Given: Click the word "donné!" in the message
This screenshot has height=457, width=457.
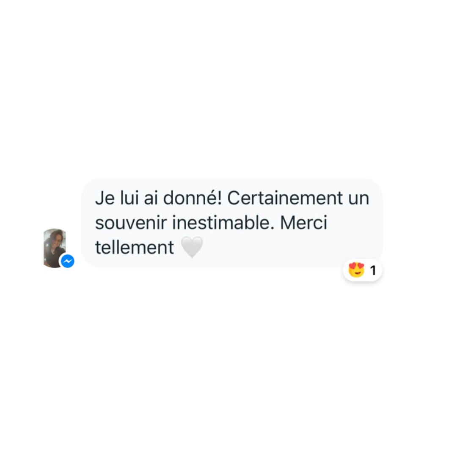Looking at the screenshot, I should 193,198.
